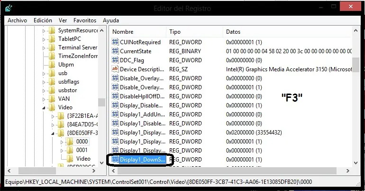
Task: Click the registry path in status bar
Action: click(x=158, y=182)
